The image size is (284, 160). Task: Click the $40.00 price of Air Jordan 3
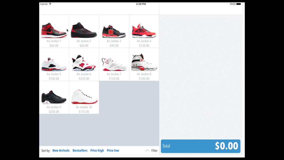114,46
